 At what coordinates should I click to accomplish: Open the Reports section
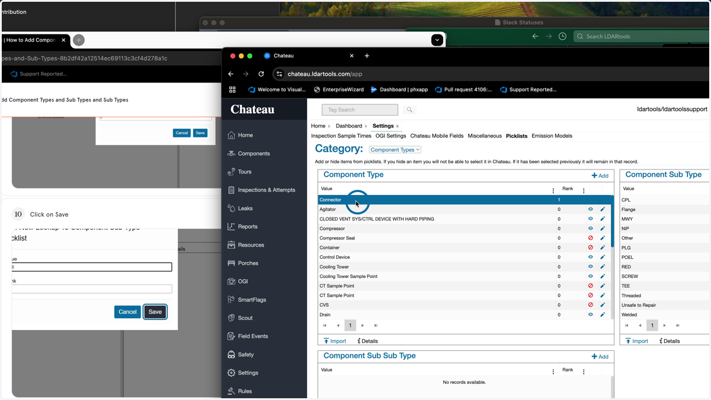point(242,226)
